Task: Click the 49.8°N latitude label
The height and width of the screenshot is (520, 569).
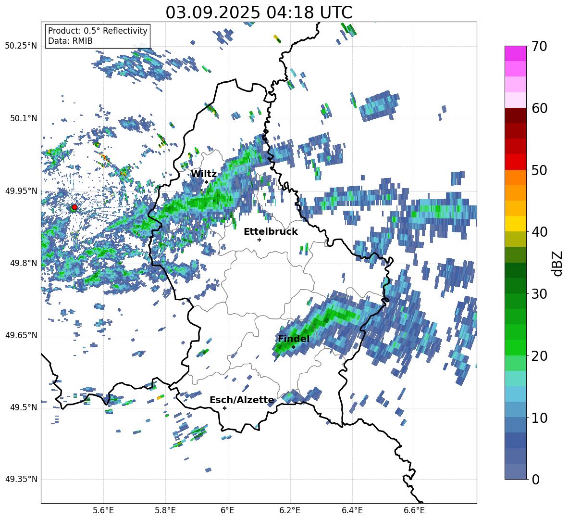Action: pyautogui.click(x=24, y=263)
